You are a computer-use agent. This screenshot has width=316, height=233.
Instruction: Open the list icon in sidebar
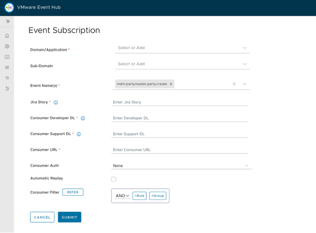pyautogui.click(x=7, y=67)
